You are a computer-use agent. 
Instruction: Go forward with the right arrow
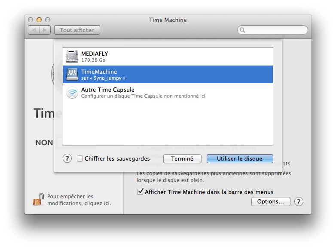[45, 30]
